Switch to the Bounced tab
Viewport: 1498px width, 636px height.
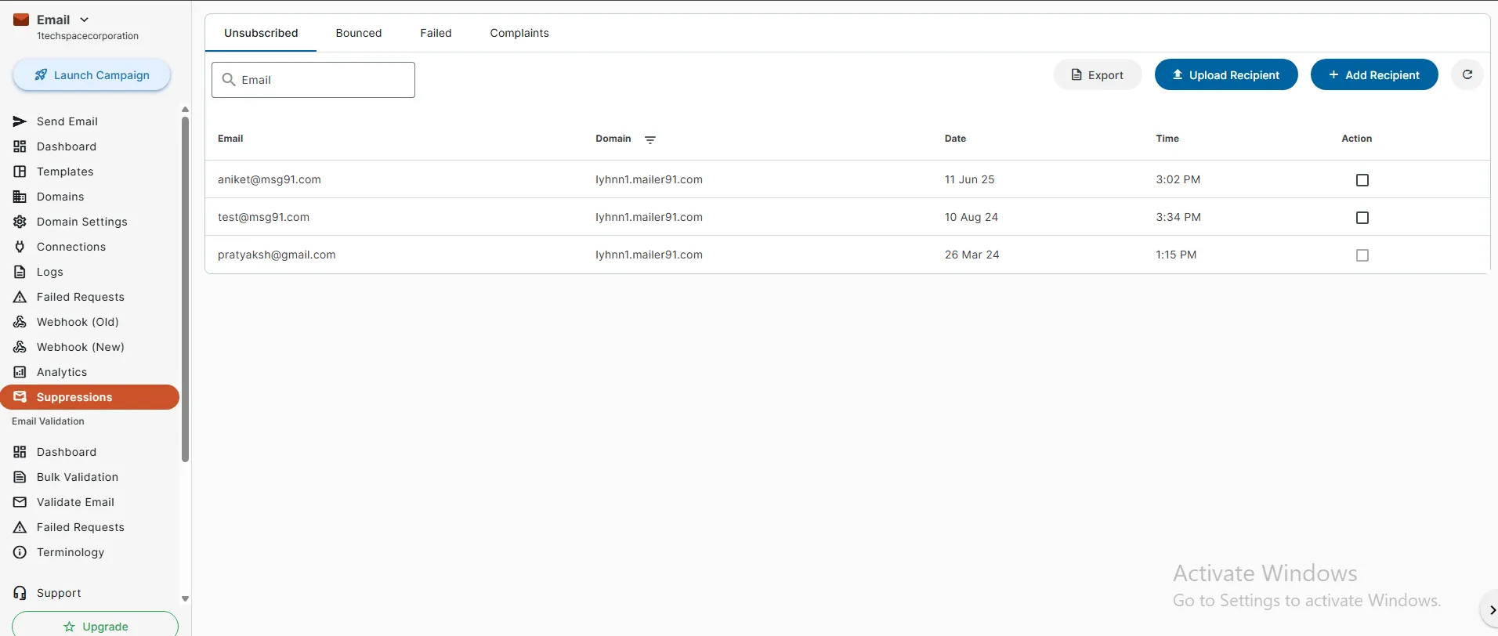(358, 33)
